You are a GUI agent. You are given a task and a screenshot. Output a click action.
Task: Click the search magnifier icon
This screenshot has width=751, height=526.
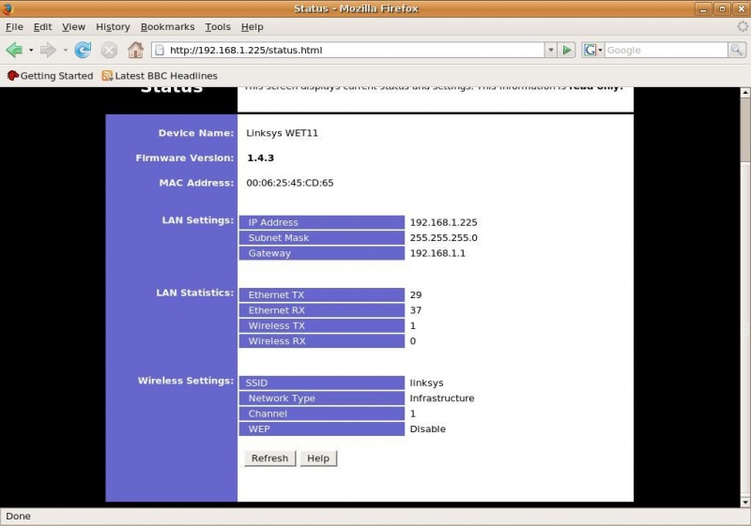tap(737, 50)
